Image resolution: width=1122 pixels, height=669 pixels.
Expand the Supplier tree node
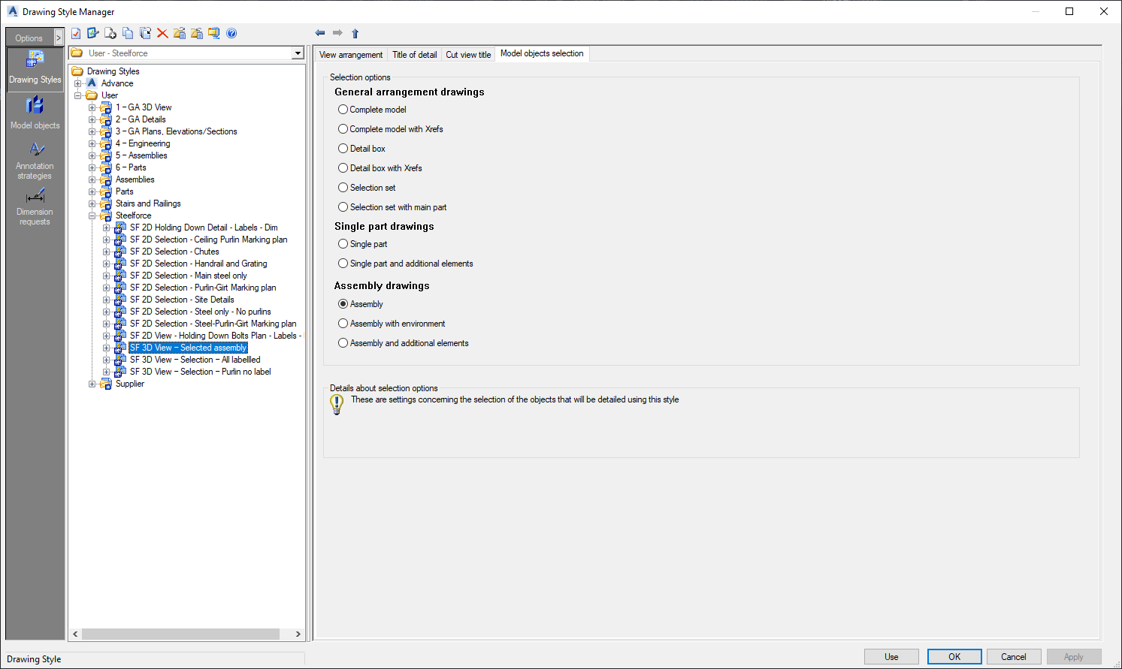pos(92,384)
